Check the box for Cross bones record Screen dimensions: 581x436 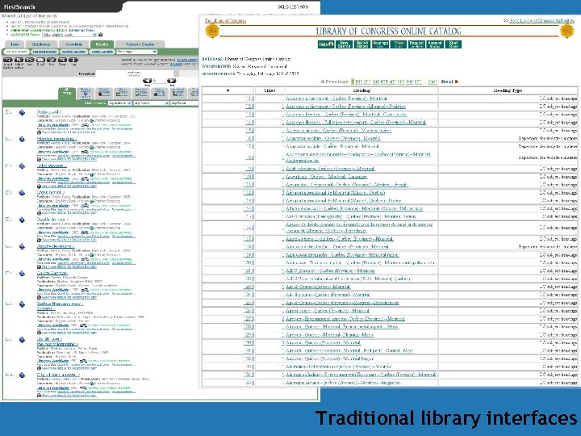8,192
